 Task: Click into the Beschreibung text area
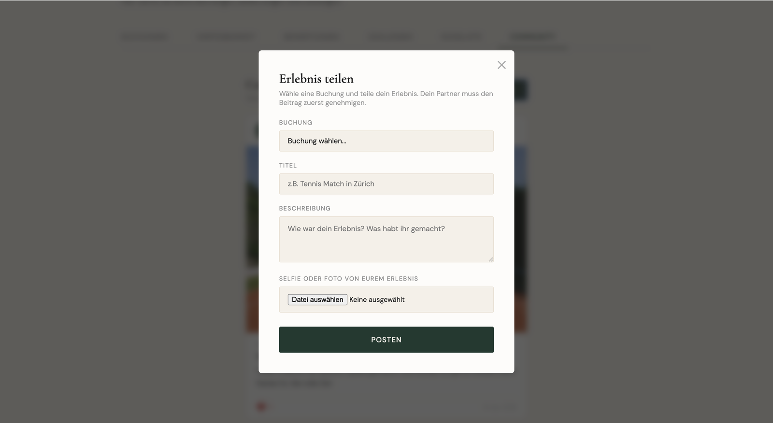pos(386,240)
